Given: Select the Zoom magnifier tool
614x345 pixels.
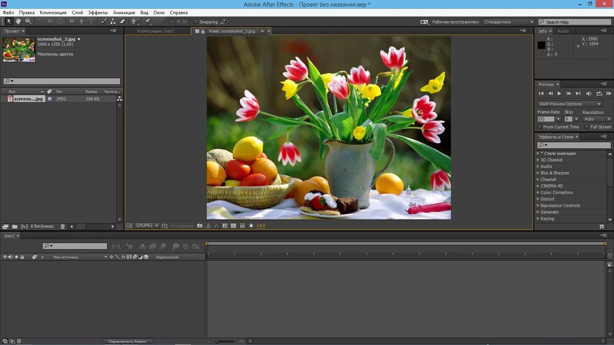Looking at the screenshot, I should pos(28,21).
